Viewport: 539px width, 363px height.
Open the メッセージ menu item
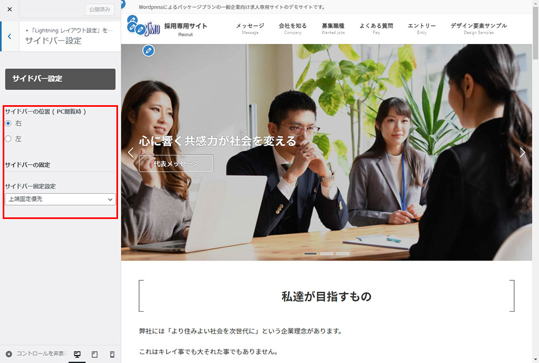250,29
